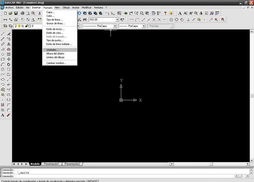The width and height of the screenshot is (254, 182).
Task: Toggle the layer 0 light bulb on/off
Action: (16, 26)
